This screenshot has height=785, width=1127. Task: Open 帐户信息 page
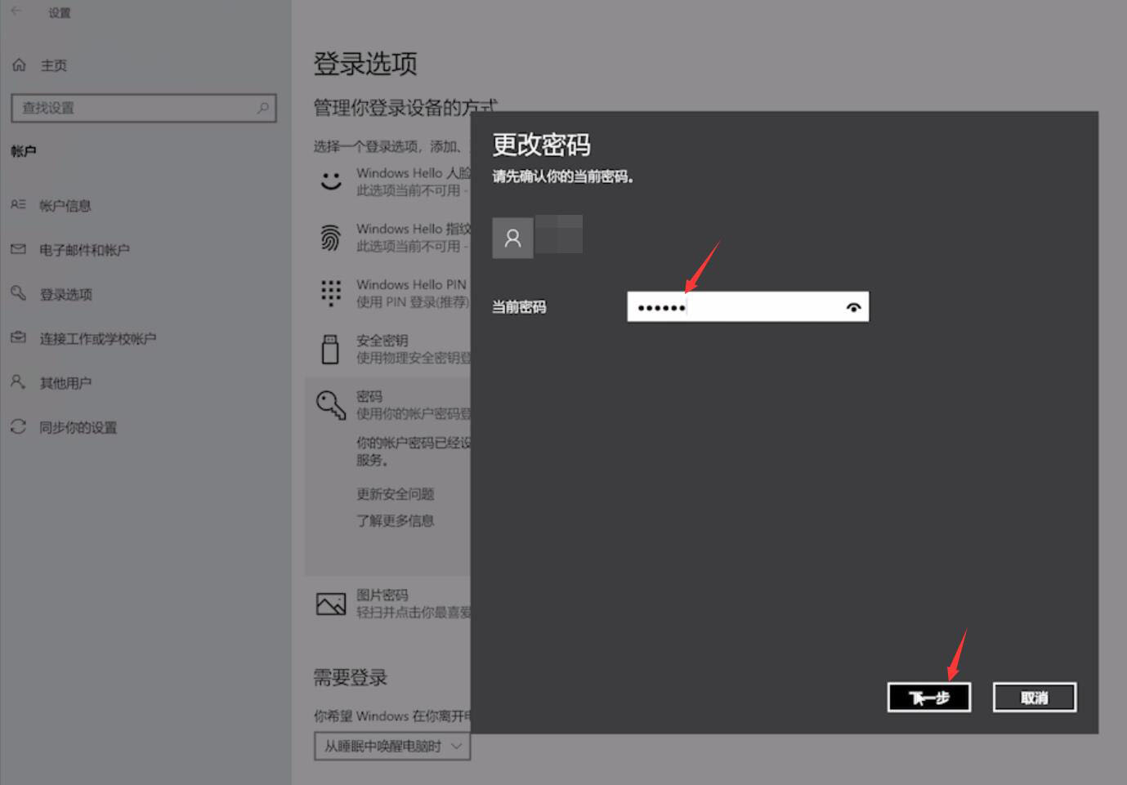[65, 206]
